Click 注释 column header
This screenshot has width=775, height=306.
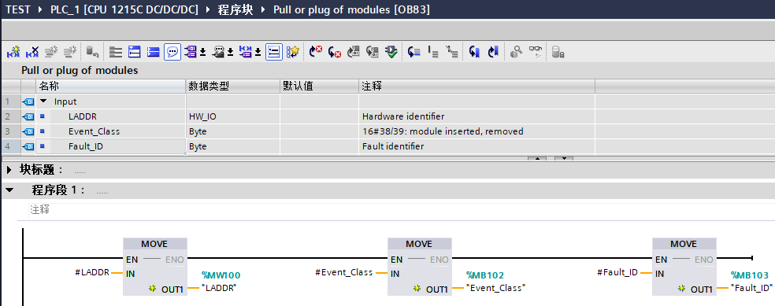[476, 86]
